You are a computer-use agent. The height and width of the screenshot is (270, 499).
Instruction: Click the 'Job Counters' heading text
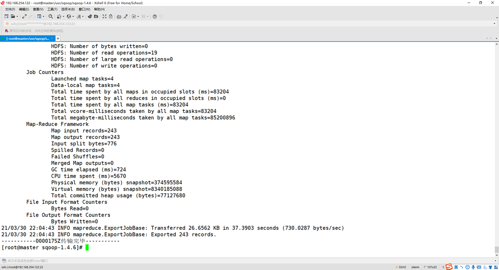pos(45,72)
